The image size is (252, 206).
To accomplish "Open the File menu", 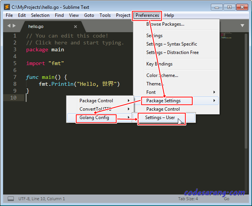I will [9, 15].
